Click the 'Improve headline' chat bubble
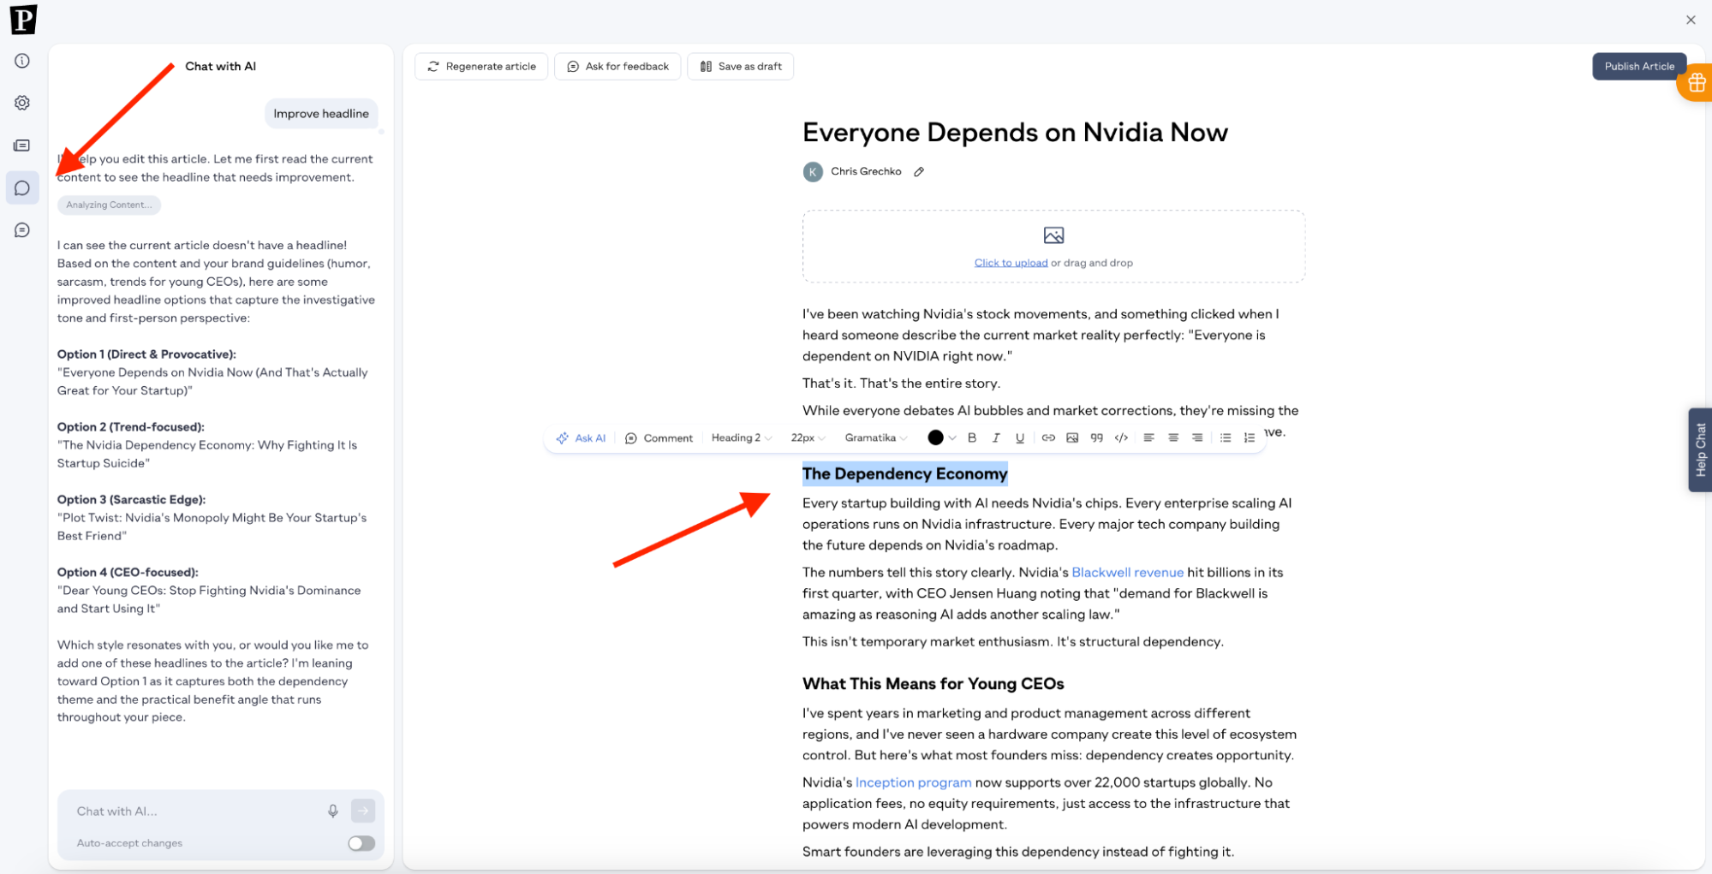 (321, 113)
